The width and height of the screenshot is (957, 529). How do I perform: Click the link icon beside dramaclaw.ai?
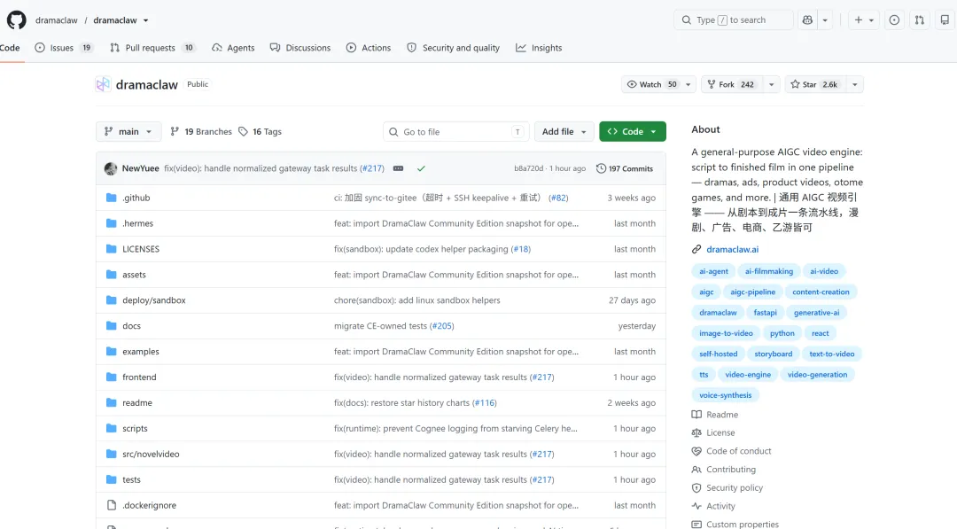(696, 249)
